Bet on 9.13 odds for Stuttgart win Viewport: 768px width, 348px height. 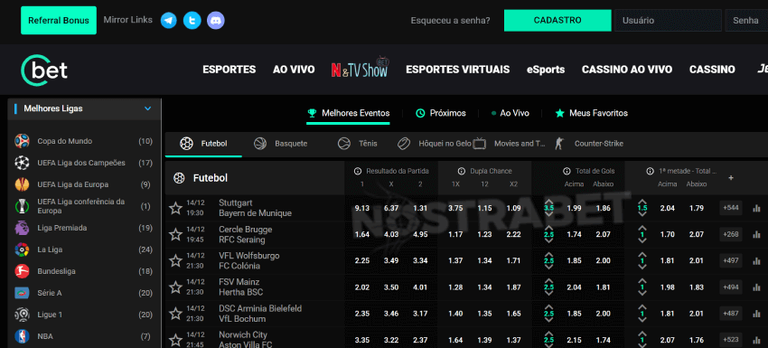click(362, 208)
